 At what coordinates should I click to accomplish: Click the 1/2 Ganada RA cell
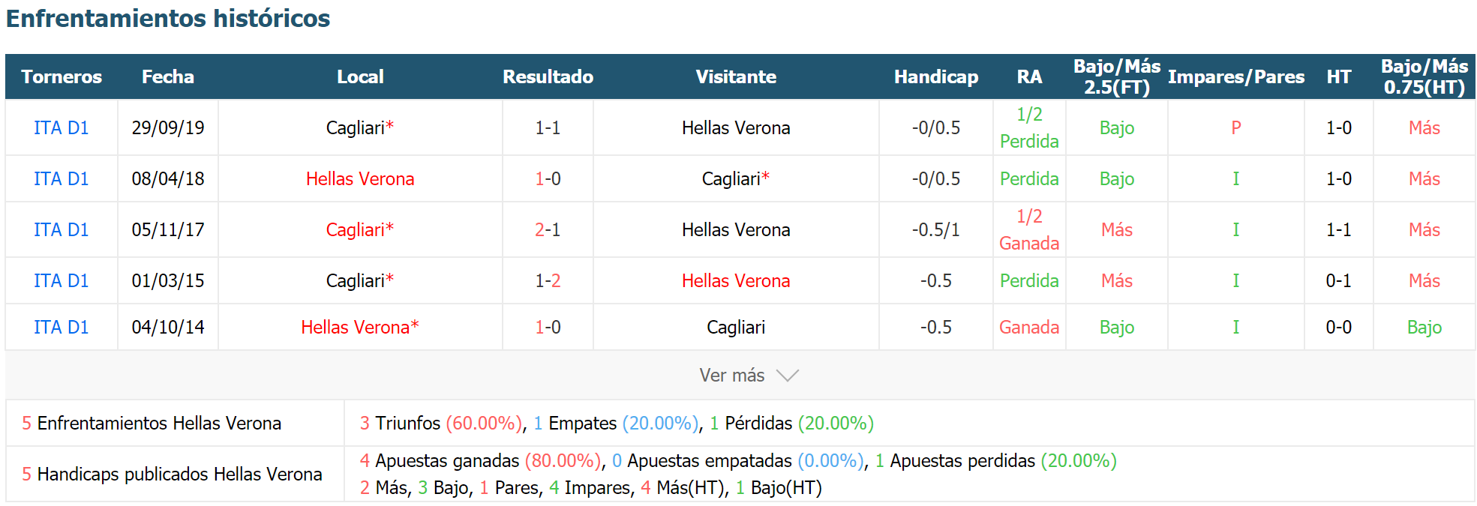point(1029,230)
